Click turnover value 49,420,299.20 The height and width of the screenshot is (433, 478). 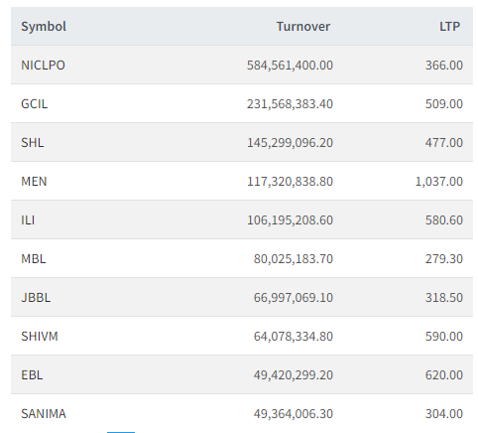pos(294,375)
